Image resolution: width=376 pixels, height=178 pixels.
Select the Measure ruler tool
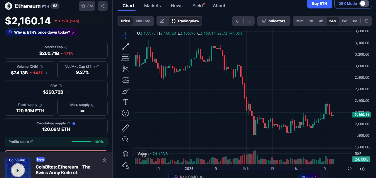pos(125,128)
